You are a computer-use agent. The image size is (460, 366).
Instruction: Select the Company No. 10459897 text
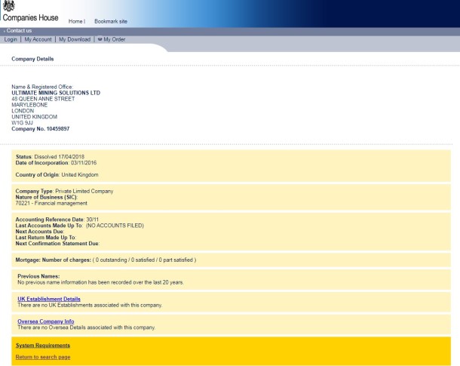(x=41, y=128)
